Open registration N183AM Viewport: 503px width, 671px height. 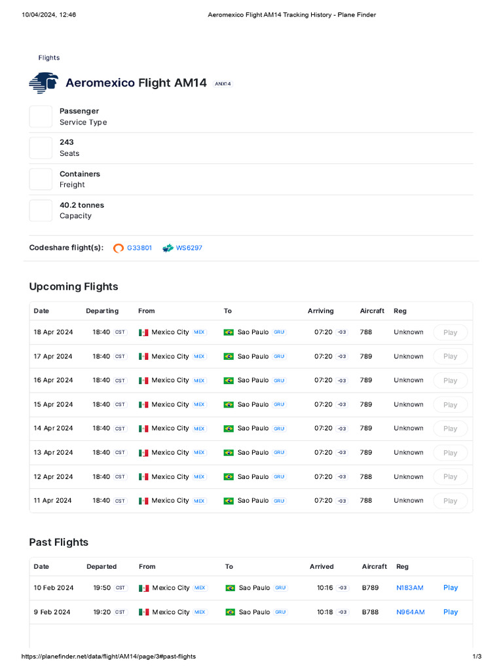pyautogui.click(x=410, y=588)
